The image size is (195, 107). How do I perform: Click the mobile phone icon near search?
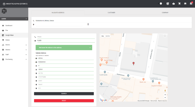88,24
